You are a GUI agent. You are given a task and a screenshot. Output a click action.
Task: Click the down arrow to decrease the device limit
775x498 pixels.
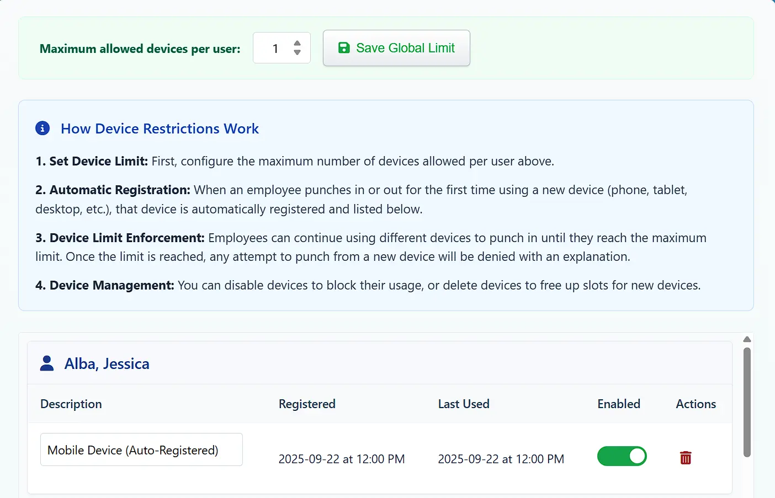pyautogui.click(x=298, y=52)
